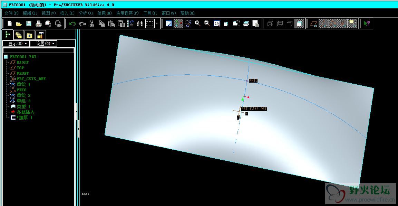This screenshot has height=206, width=398.
Task: Click the New file icon
Action: [9, 24]
